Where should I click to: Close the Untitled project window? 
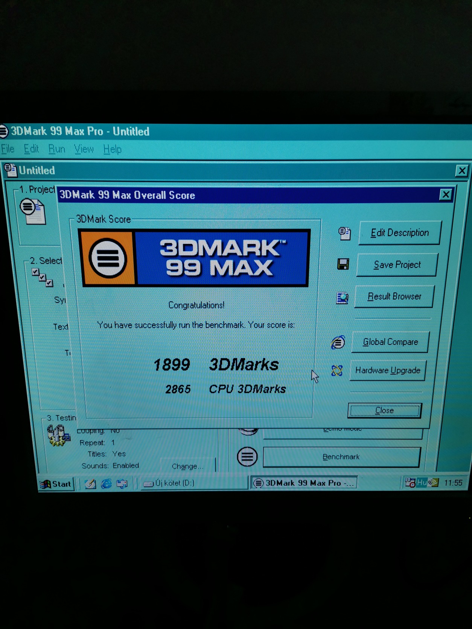point(461,171)
